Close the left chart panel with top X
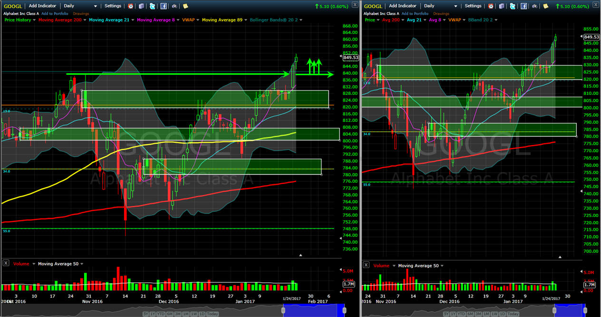The image size is (601, 317). 355,5
